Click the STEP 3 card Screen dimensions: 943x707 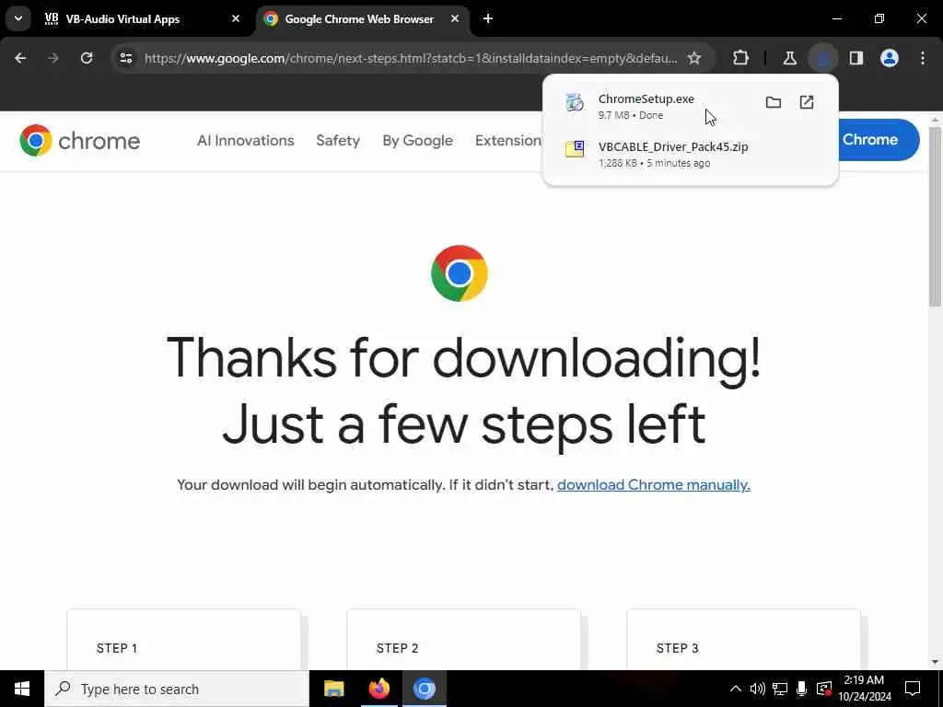coord(743,640)
